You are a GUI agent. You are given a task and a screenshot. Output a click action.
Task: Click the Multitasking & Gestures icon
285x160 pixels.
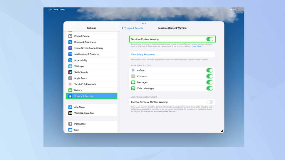tap(70, 54)
